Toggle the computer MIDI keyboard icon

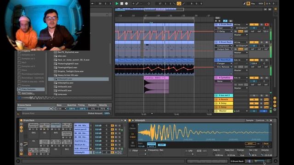(248, 3)
